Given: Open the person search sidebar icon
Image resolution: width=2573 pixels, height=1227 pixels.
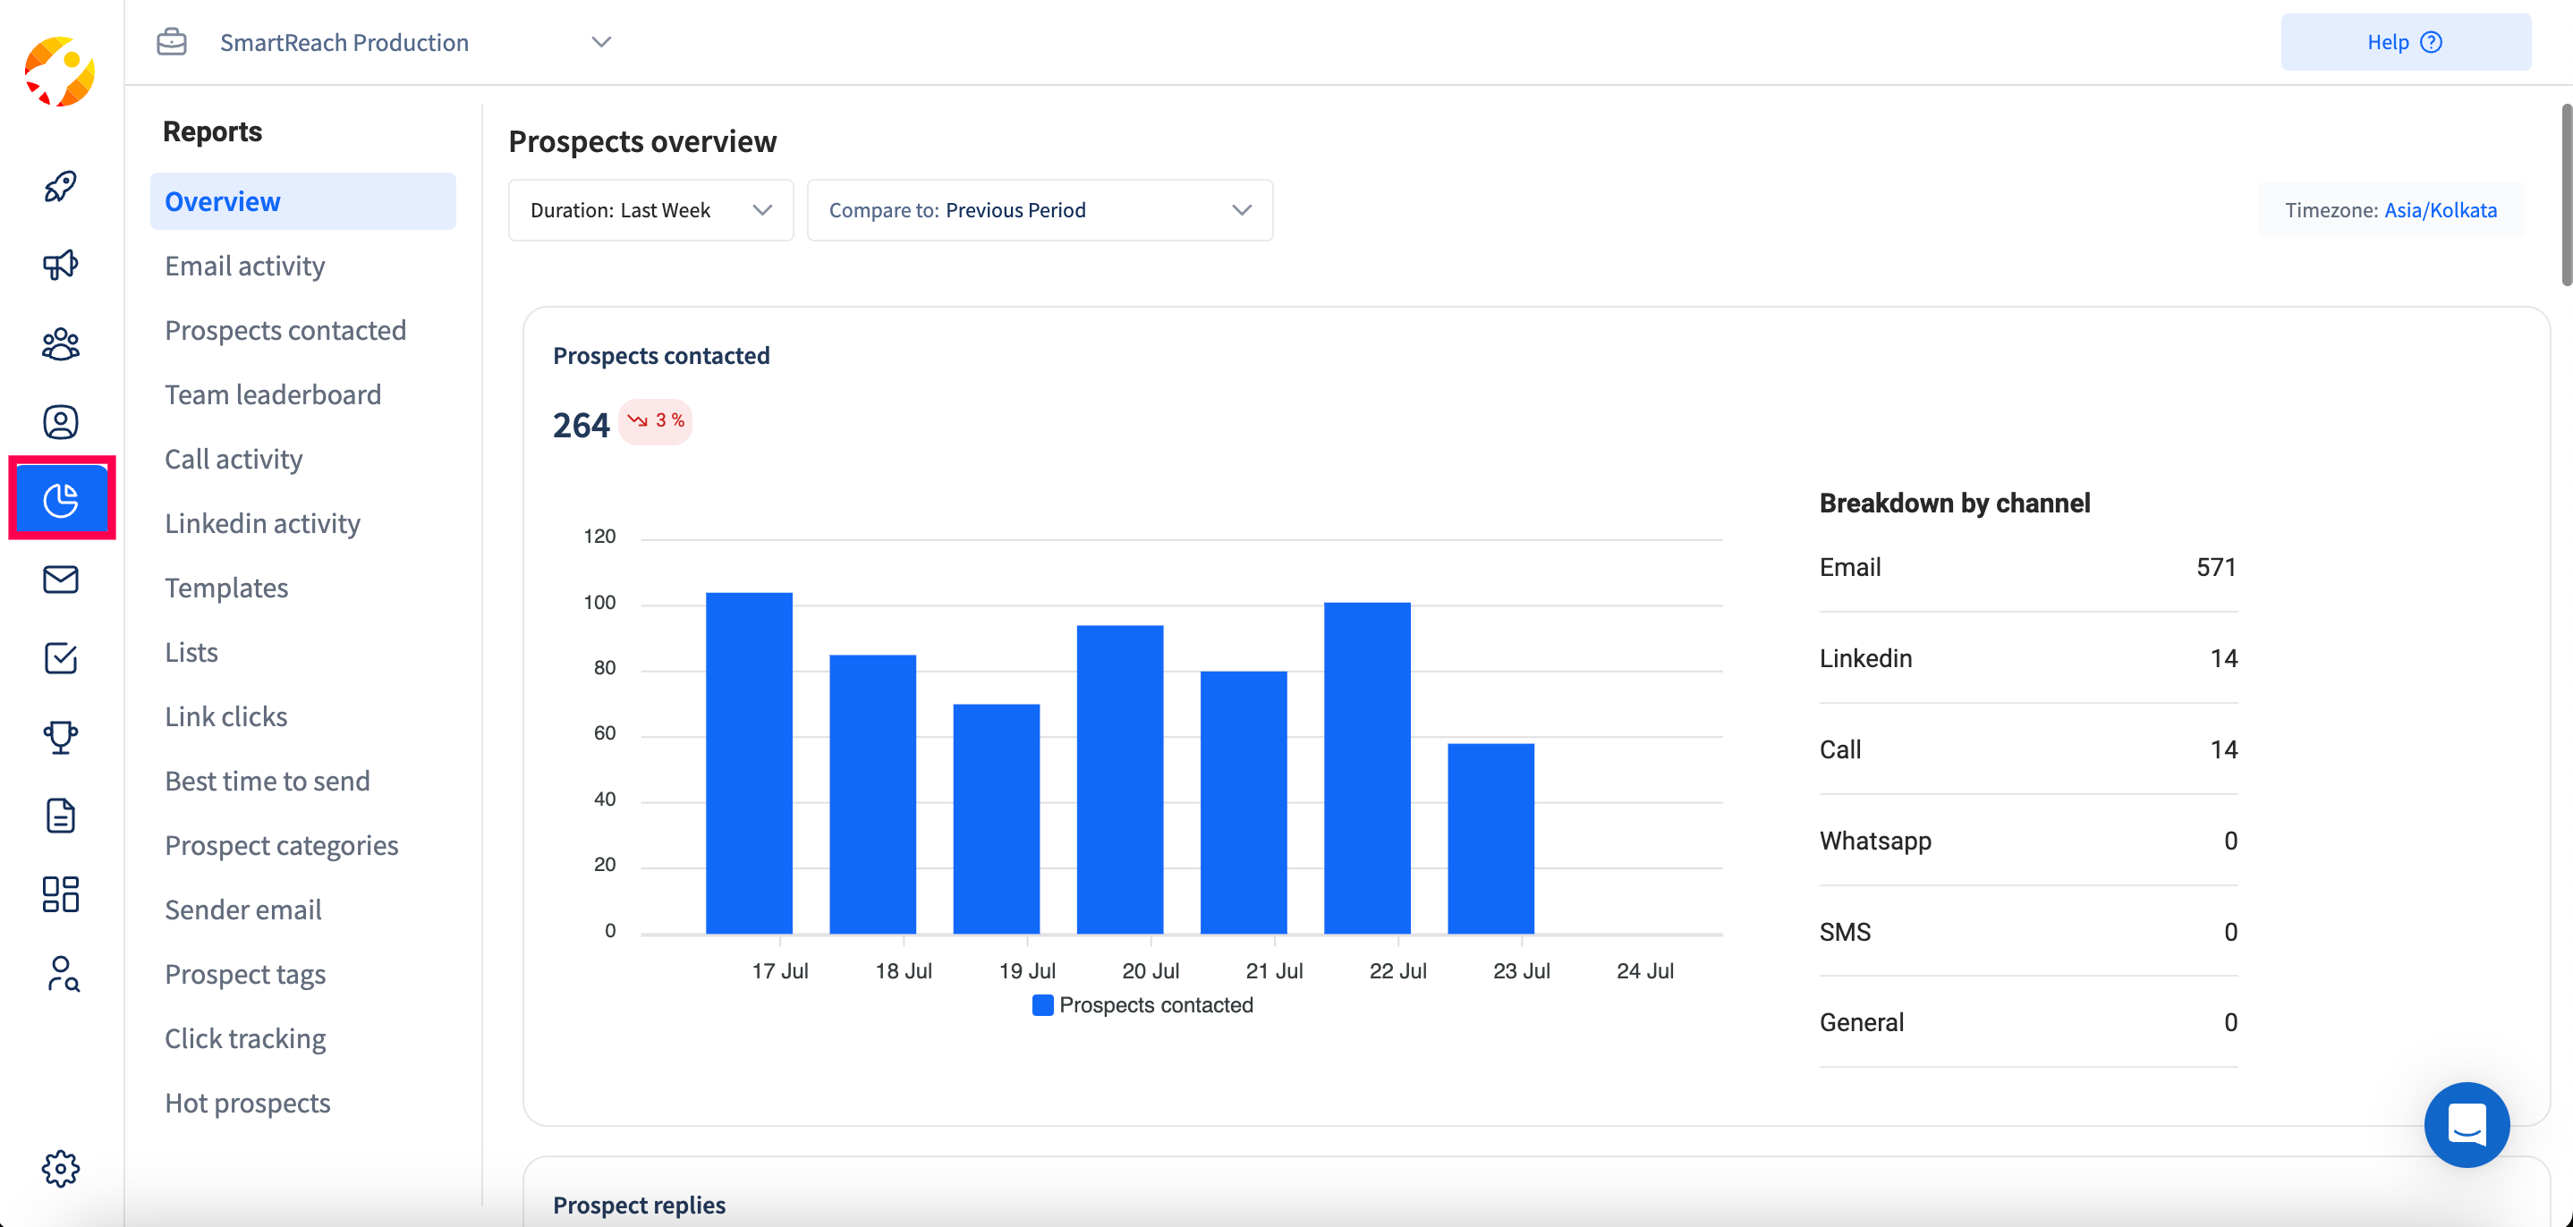Looking at the screenshot, I should [x=63, y=973].
